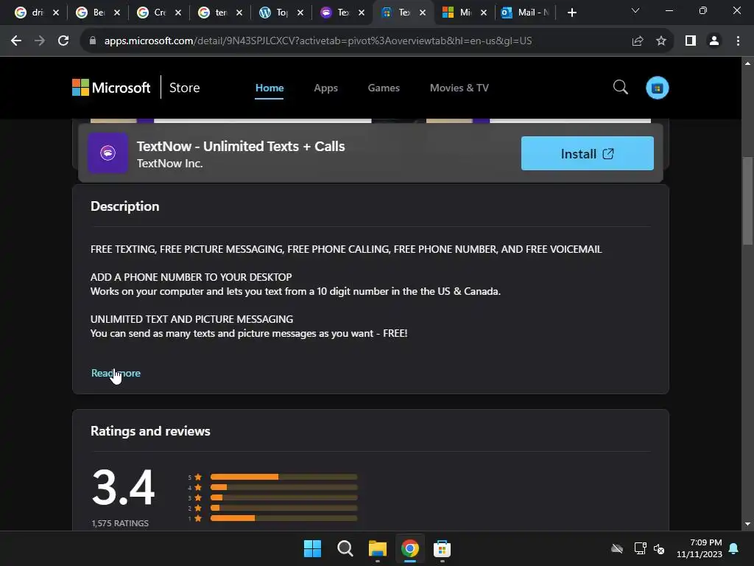Click the network display tray icon
754x566 pixels.
click(x=640, y=548)
